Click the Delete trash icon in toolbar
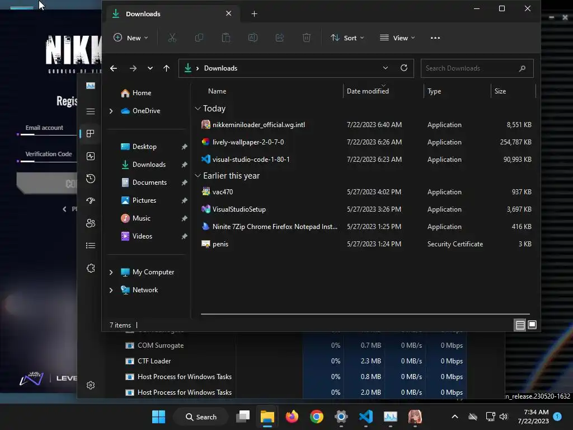This screenshot has height=430, width=573. (307, 38)
